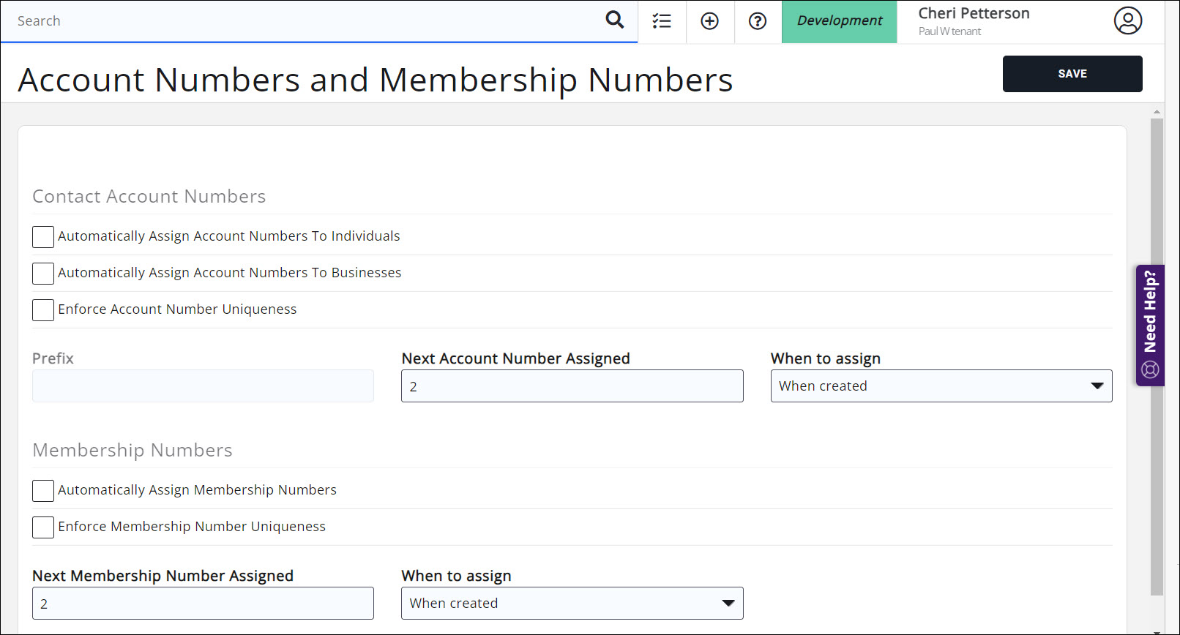Viewport: 1180px width, 635px height.
Task: Click the Next Account Number Assigned field
Action: [572, 386]
